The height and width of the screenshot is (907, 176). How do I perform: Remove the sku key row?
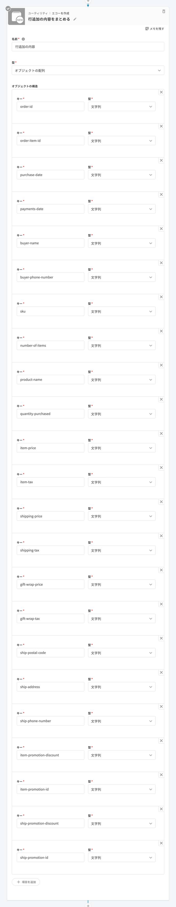161,297
